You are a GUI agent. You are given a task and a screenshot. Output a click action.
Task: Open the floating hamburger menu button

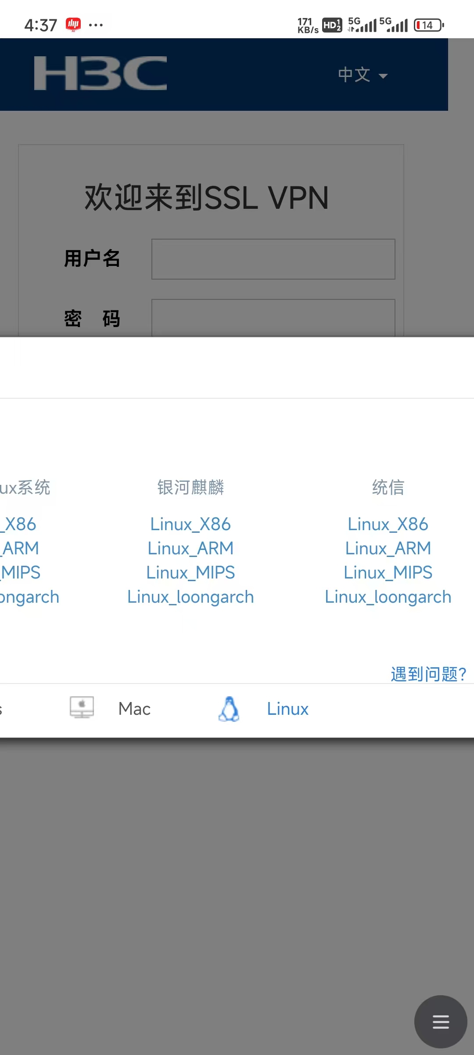(x=440, y=1022)
